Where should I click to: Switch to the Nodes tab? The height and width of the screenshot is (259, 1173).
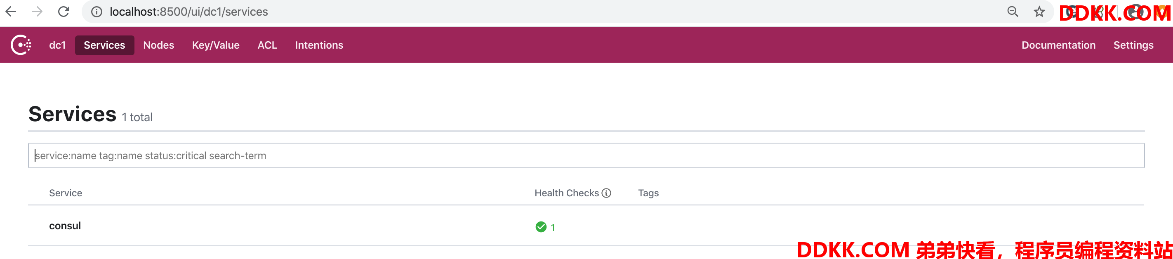(x=158, y=45)
